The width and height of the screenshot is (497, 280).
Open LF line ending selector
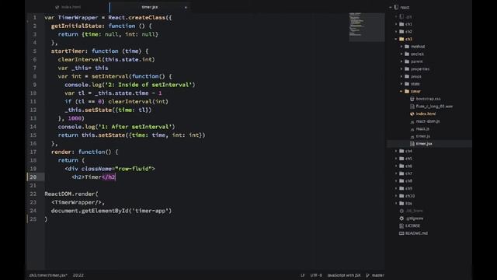(x=303, y=275)
